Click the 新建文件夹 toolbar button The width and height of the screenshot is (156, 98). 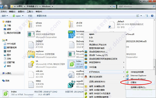click(x=42, y=16)
